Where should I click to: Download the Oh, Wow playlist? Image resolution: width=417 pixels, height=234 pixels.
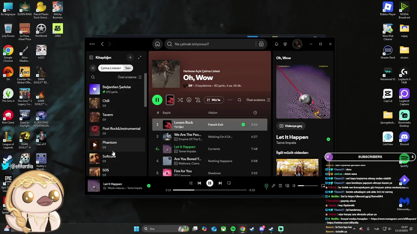(189, 100)
